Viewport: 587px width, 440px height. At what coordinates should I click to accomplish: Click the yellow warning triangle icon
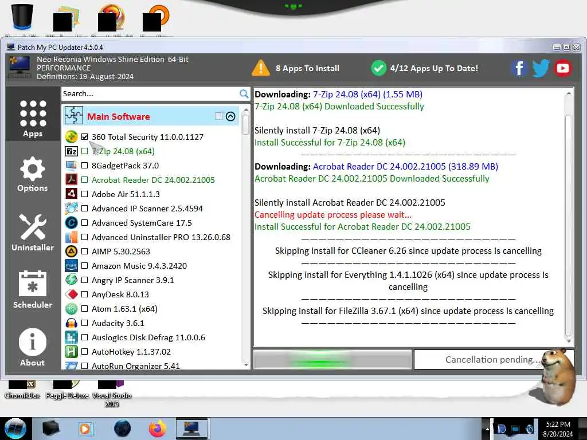pos(261,68)
